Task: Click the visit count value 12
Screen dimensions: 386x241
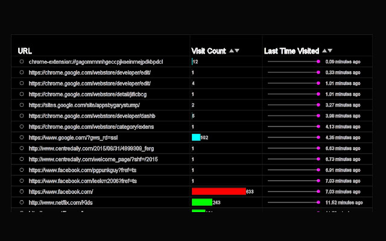Action: [x=195, y=61]
